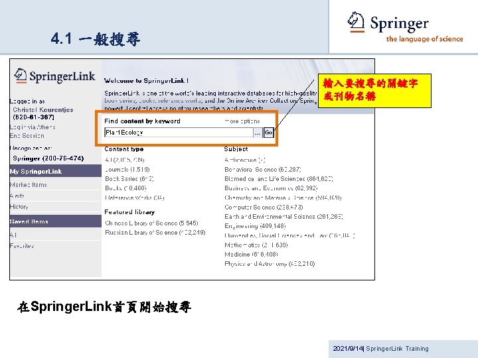Browse Books content type
The height and width of the screenshot is (358, 478).
pyautogui.click(x=125, y=188)
